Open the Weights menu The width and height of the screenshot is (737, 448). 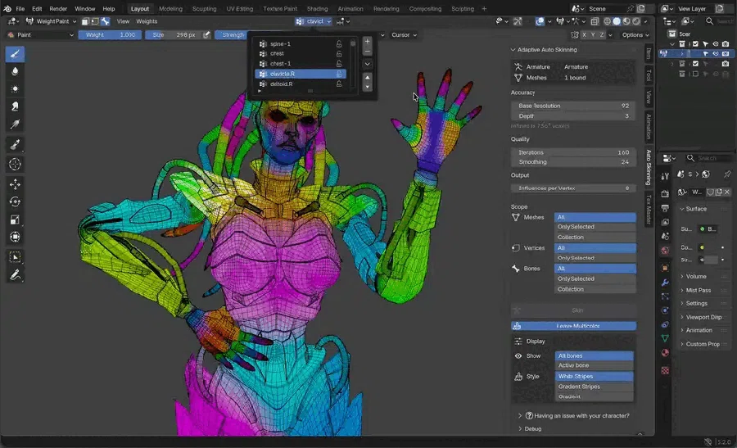click(x=147, y=21)
